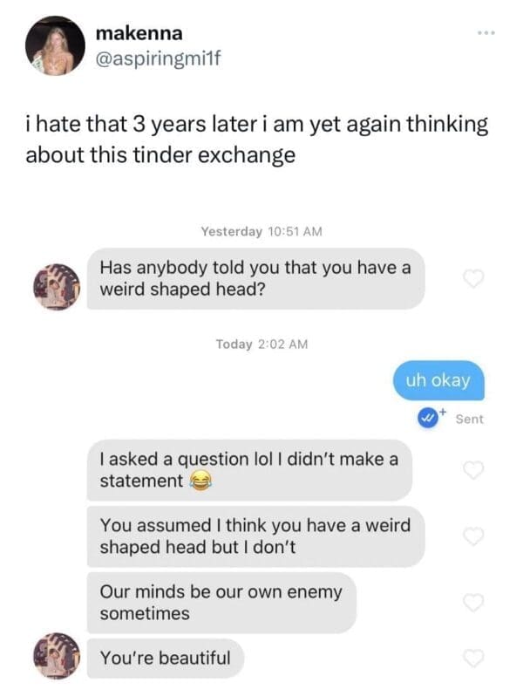
Task: Tap the 'Today 2:02 AM' timestamp
Action: point(261,344)
